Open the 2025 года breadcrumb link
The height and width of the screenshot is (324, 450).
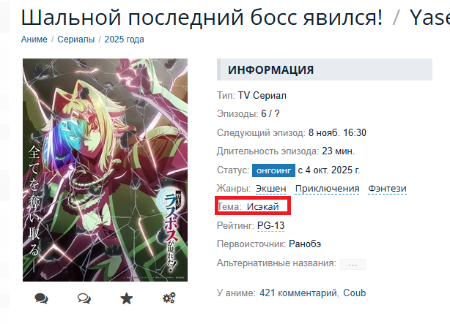point(125,39)
